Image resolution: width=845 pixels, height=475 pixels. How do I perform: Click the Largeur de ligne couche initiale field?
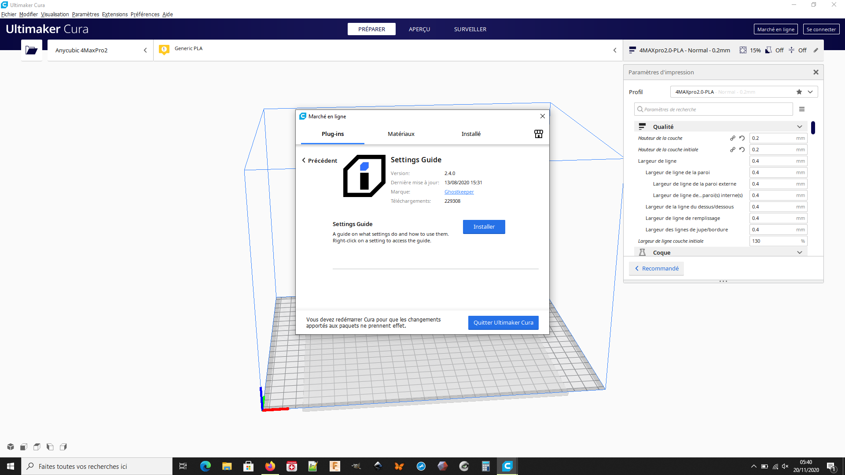click(778, 241)
